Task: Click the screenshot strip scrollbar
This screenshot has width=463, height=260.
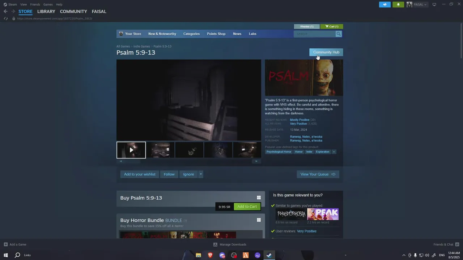Action: pyautogui.click(x=188, y=161)
